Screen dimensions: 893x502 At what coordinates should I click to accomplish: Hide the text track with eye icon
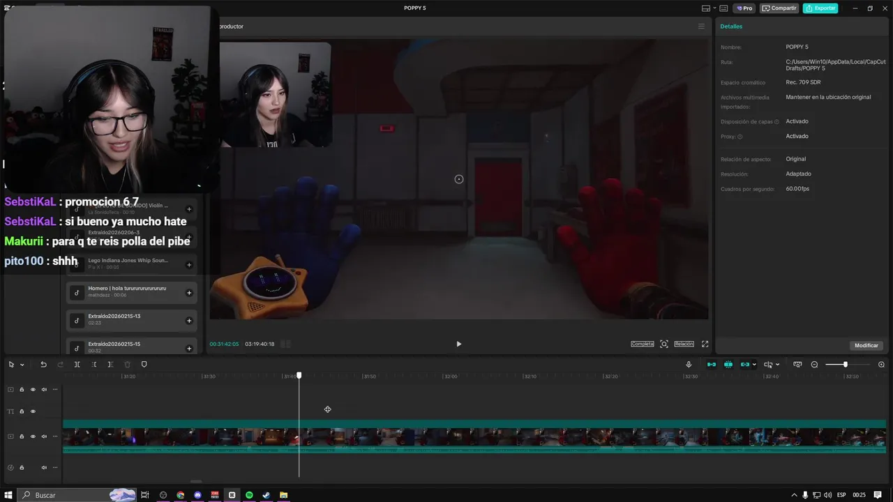point(33,411)
